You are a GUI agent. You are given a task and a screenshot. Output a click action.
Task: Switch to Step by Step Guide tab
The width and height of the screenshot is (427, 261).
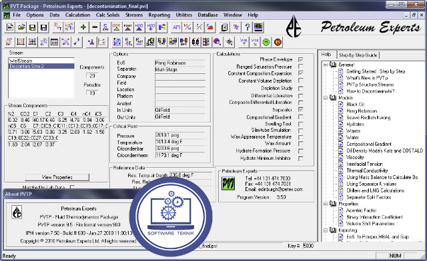358,55
